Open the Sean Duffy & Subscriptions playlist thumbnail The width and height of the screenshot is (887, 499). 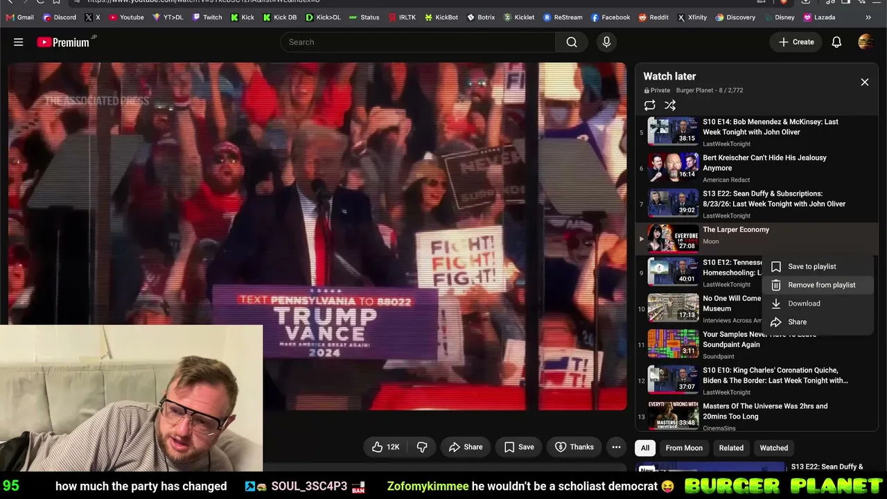tap(673, 203)
